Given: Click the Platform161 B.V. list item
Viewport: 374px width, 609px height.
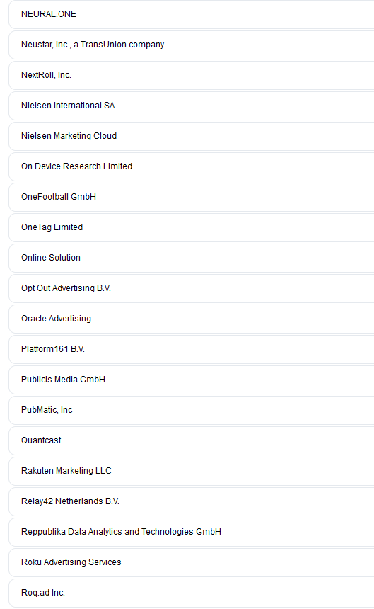Looking at the screenshot, I should click(x=192, y=349).
